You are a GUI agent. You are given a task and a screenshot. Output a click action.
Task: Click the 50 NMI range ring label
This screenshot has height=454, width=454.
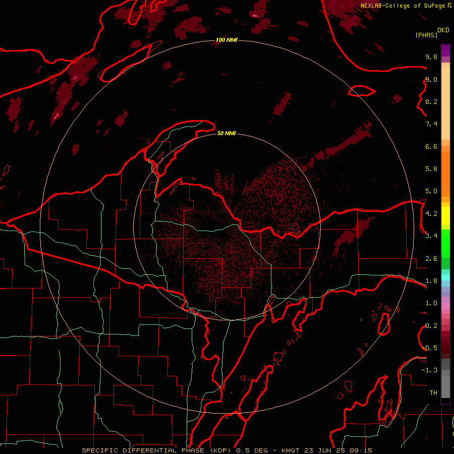pyautogui.click(x=226, y=133)
